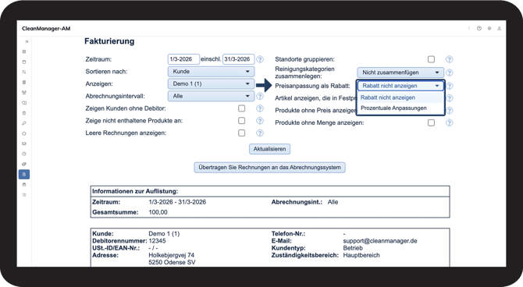Viewport: 523px width, 287px height.
Task: Click the Fakturierung page heading
Action: [109, 41]
